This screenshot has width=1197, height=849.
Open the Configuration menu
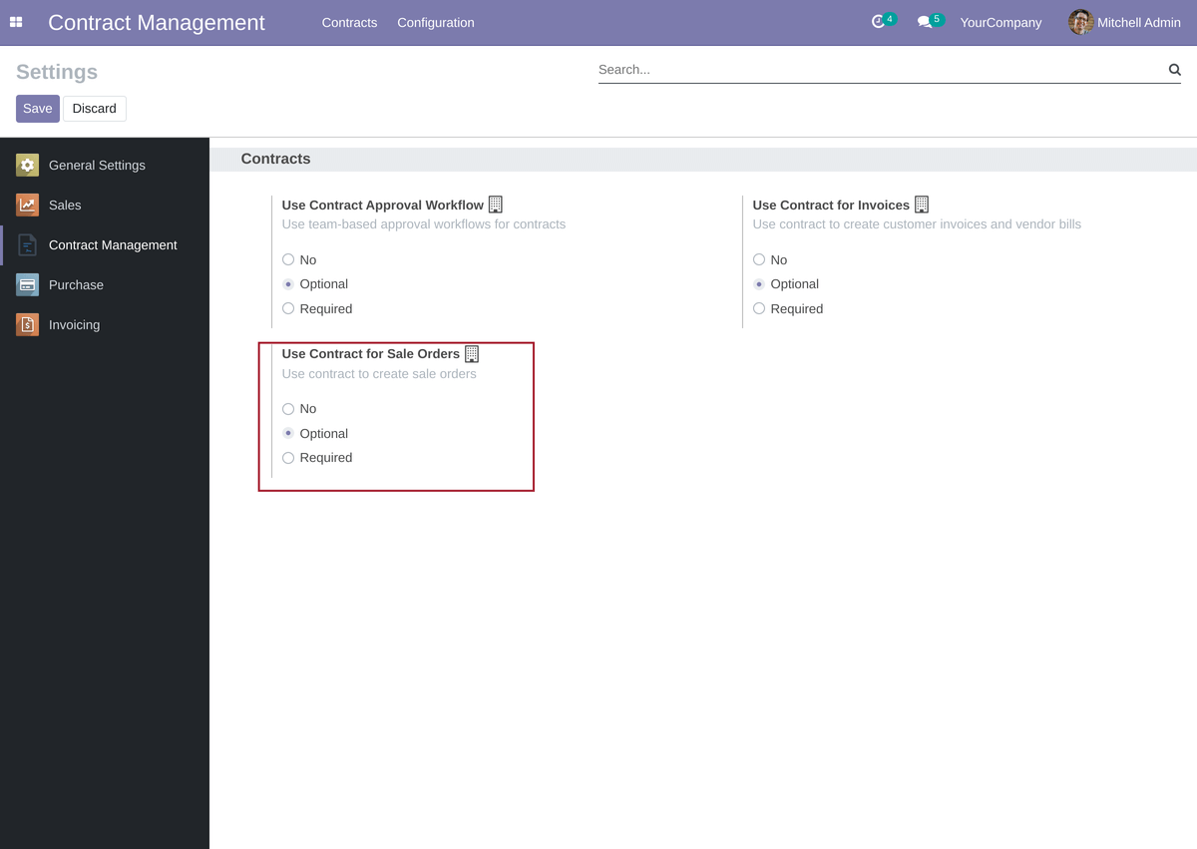436,22
